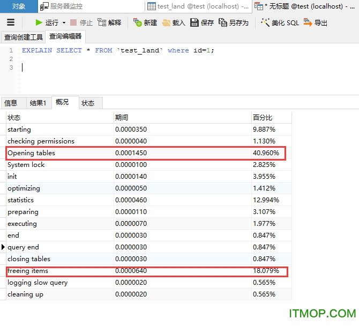Viewport: 359px width, 327px height.
Task: Select the Query Editor (查询编辑器) tab
Action: click(65, 36)
